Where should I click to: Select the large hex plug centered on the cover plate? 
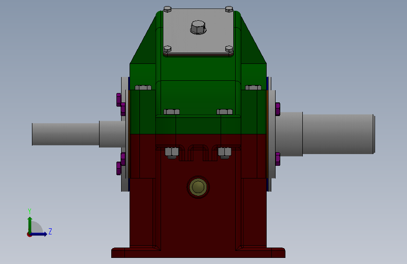tap(198, 28)
